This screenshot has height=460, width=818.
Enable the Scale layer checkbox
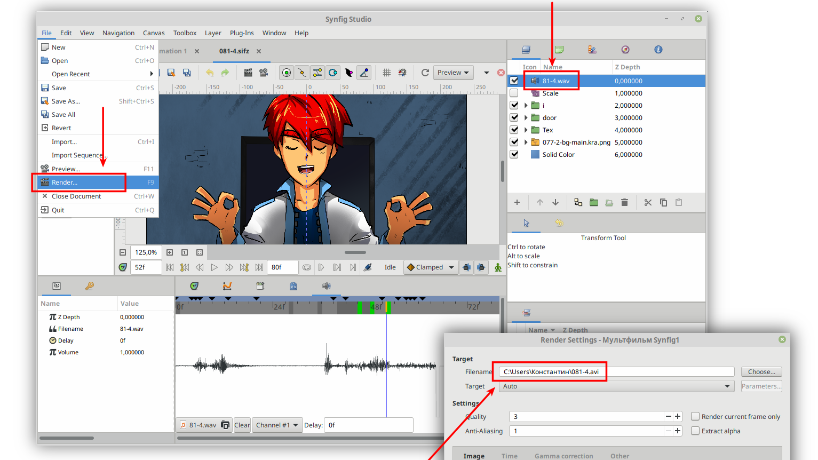(514, 93)
